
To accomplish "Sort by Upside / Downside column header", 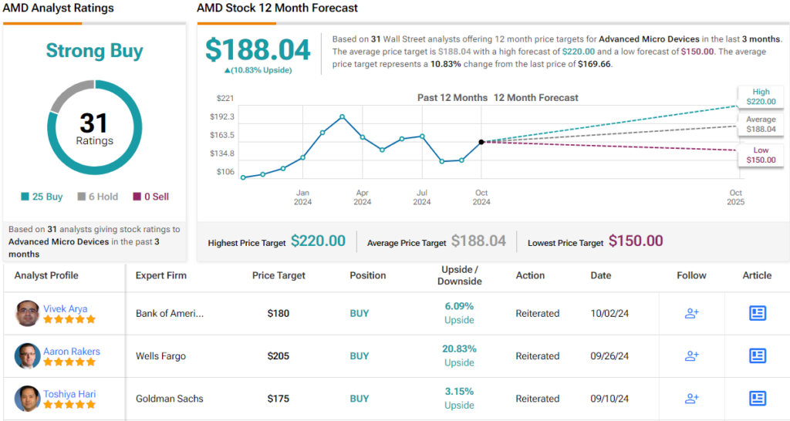I will [459, 275].
